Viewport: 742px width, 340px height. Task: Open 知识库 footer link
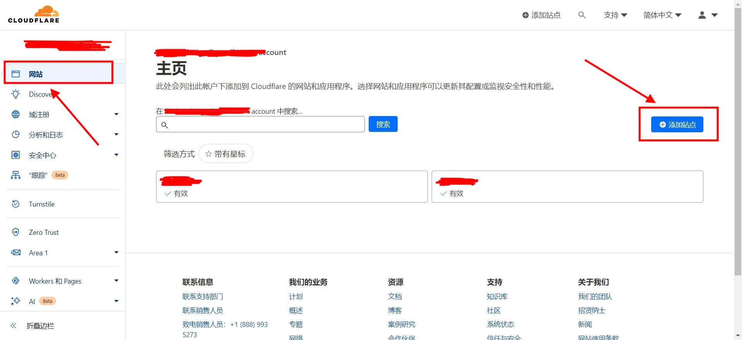coord(497,297)
